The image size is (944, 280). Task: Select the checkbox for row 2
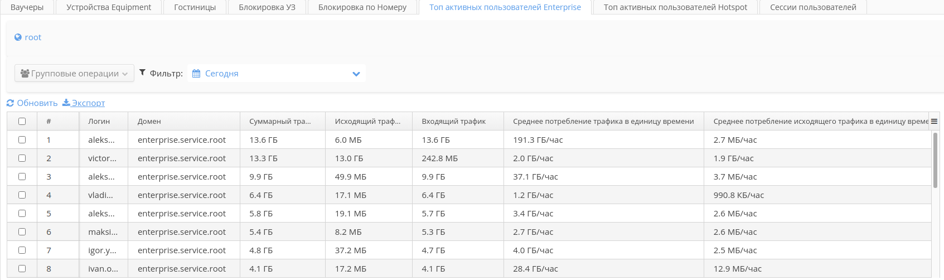tap(22, 158)
